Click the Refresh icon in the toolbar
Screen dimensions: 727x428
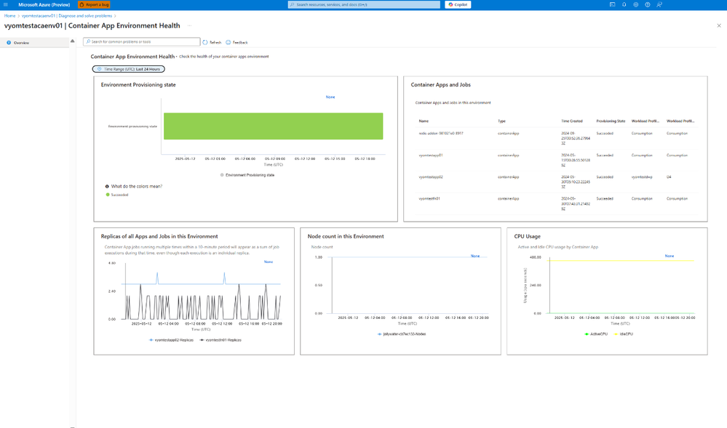click(205, 42)
